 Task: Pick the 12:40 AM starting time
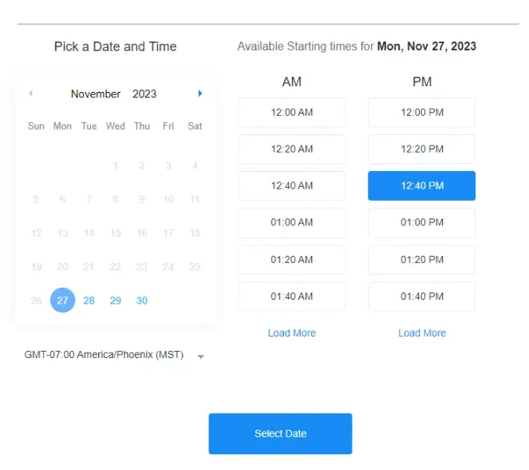pyautogui.click(x=292, y=185)
